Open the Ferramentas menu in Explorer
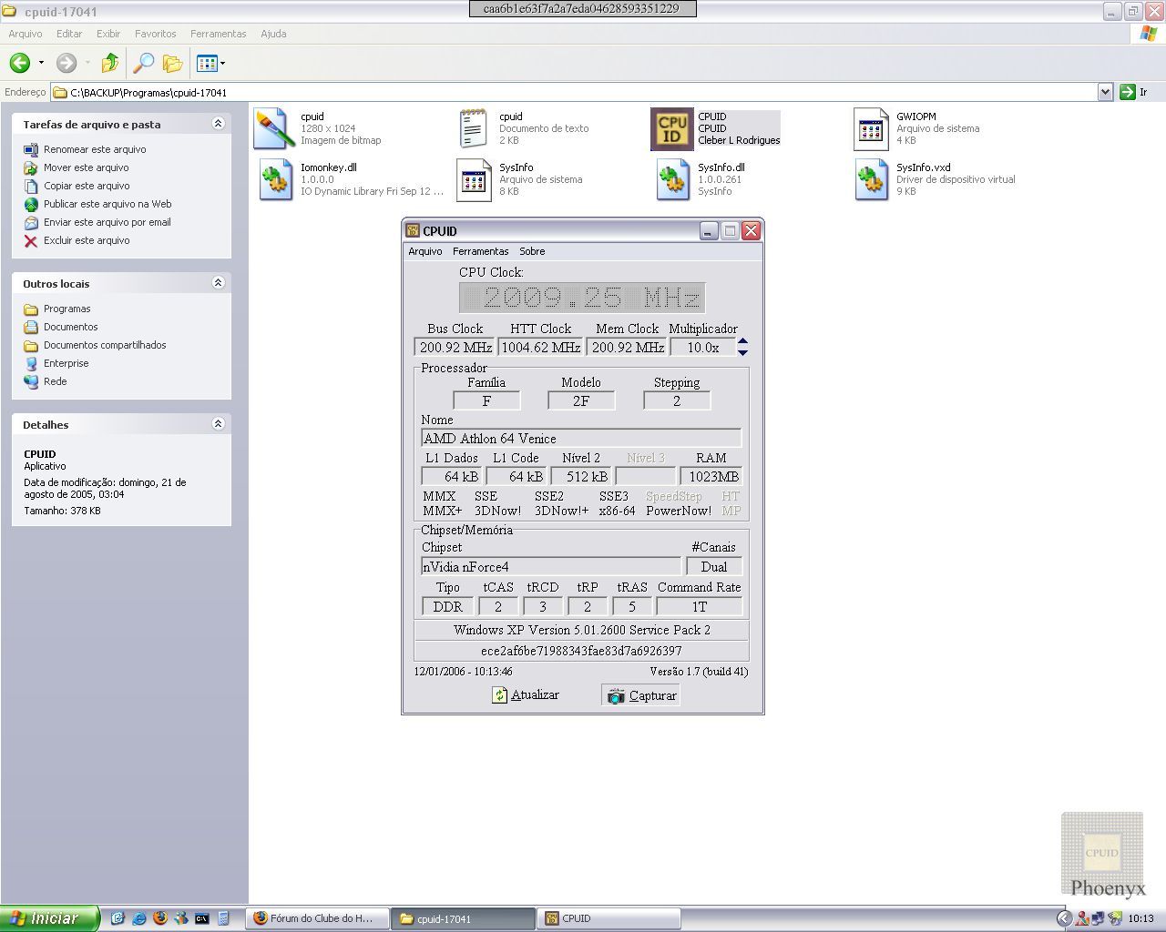The width and height of the screenshot is (1166, 932). 219,34
